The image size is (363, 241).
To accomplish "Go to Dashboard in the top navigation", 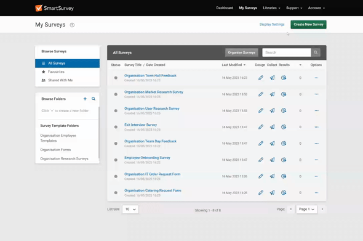I will (x=225, y=8).
